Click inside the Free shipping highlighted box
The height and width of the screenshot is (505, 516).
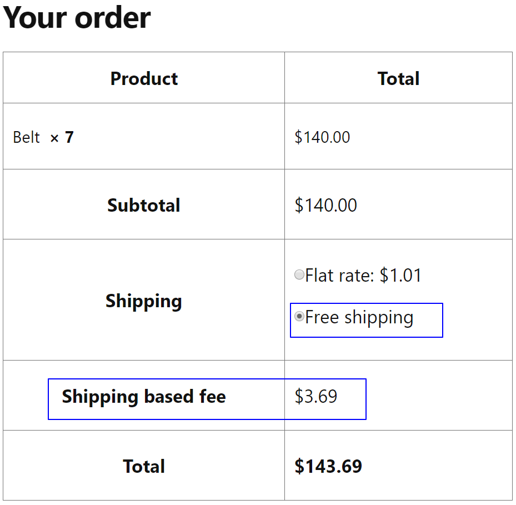coord(365,320)
